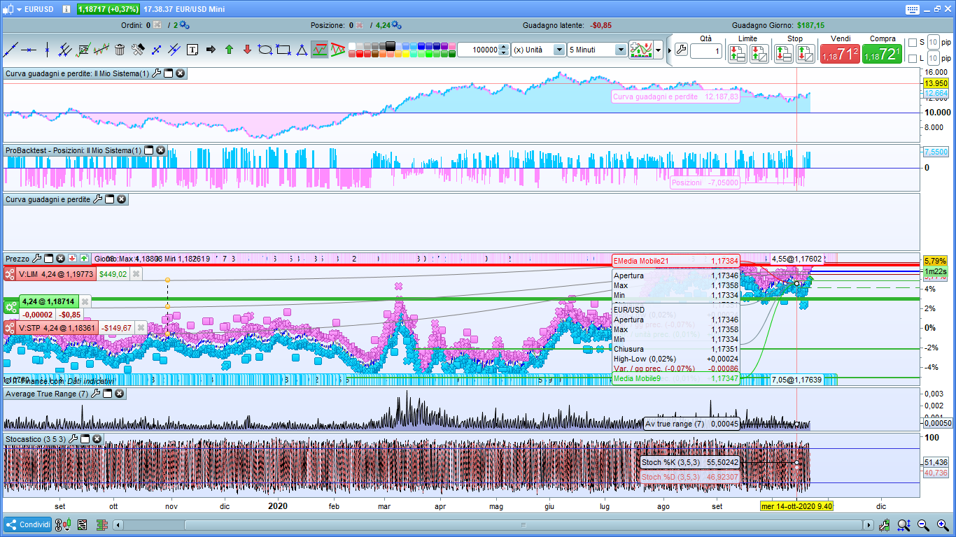Click the Qtà quantity input field
Image resolution: width=956 pixels, height=537 pixels.
tap(705, 51)
